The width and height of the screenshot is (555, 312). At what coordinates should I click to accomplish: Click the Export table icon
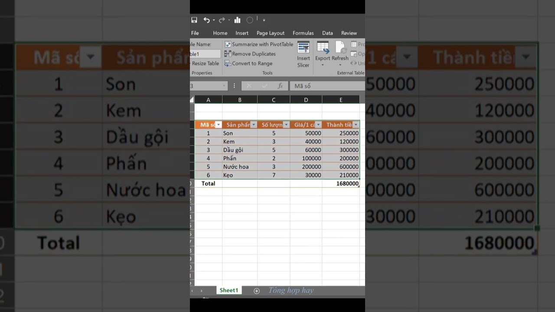pos(323,47)
